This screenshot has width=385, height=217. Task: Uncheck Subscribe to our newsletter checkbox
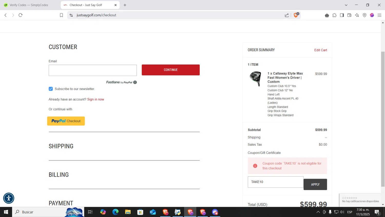point(51,89)
